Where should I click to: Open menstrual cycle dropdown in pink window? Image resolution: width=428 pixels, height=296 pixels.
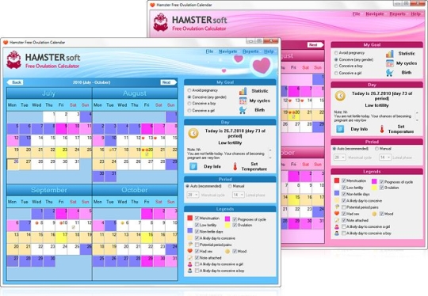click(x=339, y=157)
